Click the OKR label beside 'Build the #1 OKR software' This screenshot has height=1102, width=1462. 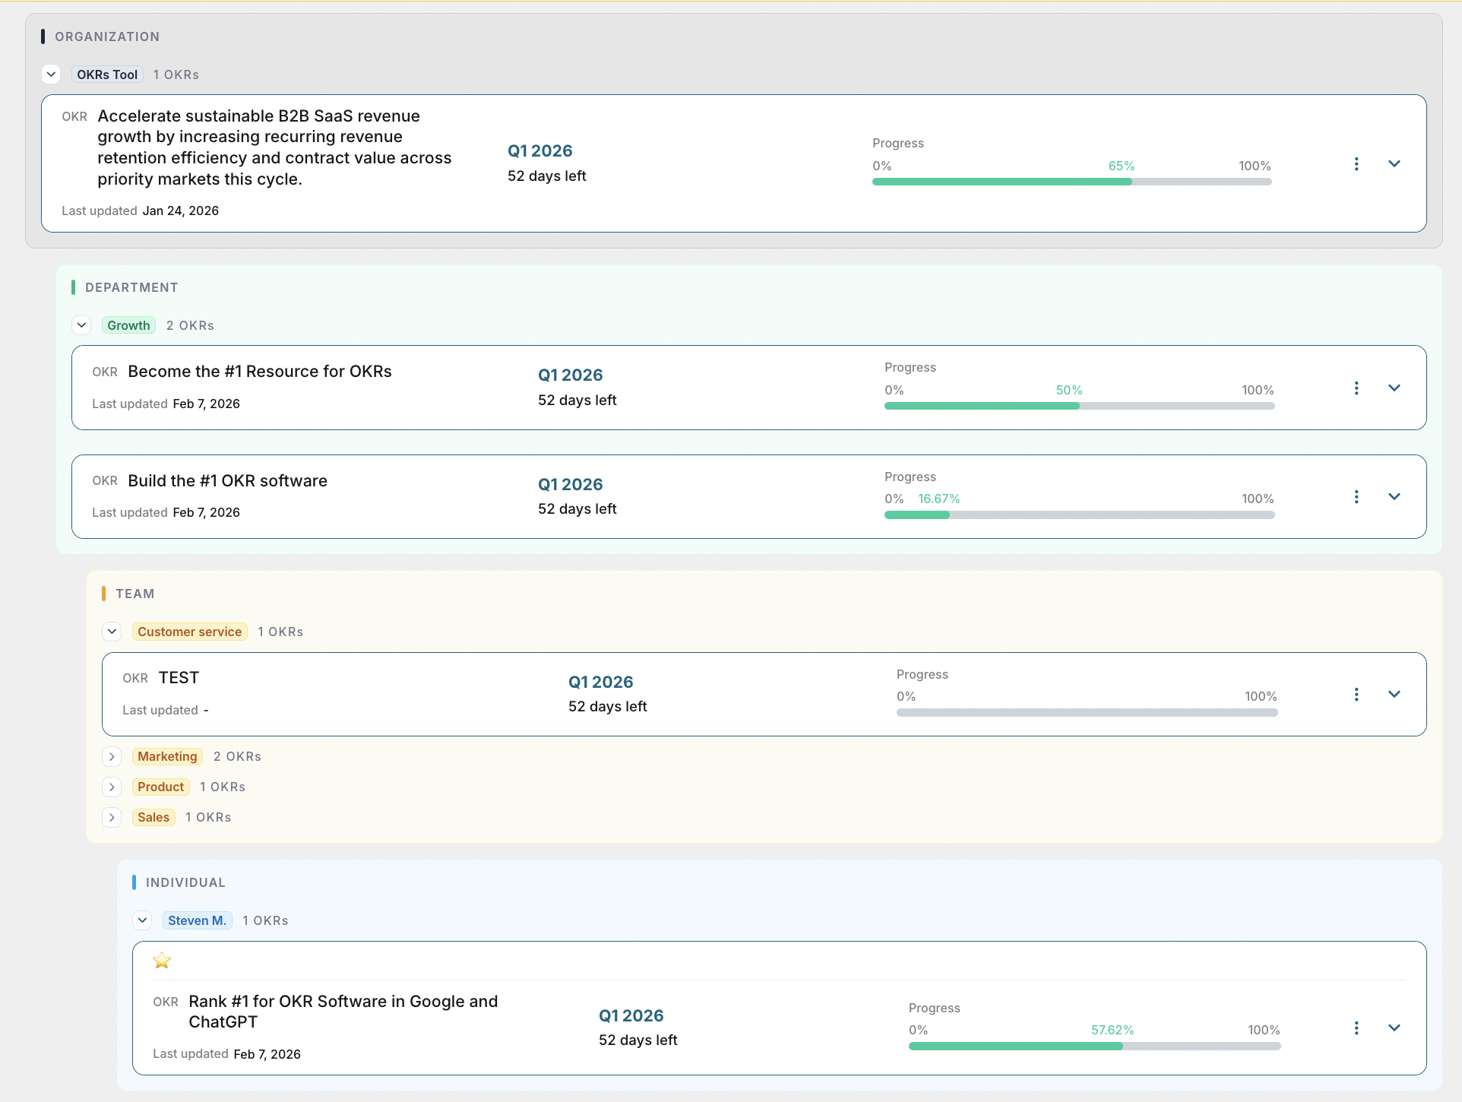(105, 480)
